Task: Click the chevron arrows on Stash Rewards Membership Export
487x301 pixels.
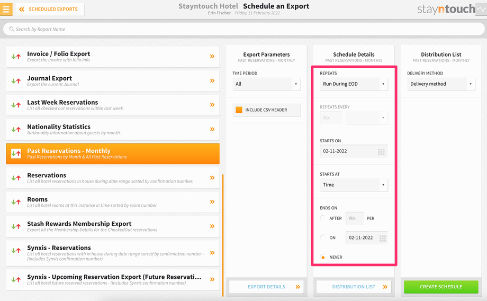Action: [x=212, y=226]
